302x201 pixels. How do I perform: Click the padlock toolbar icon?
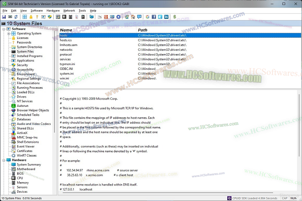pos(31,17)
